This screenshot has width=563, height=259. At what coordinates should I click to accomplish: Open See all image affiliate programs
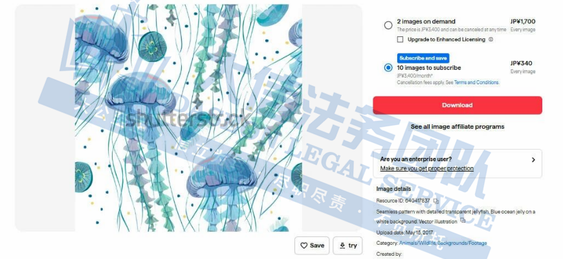point(457,126)
